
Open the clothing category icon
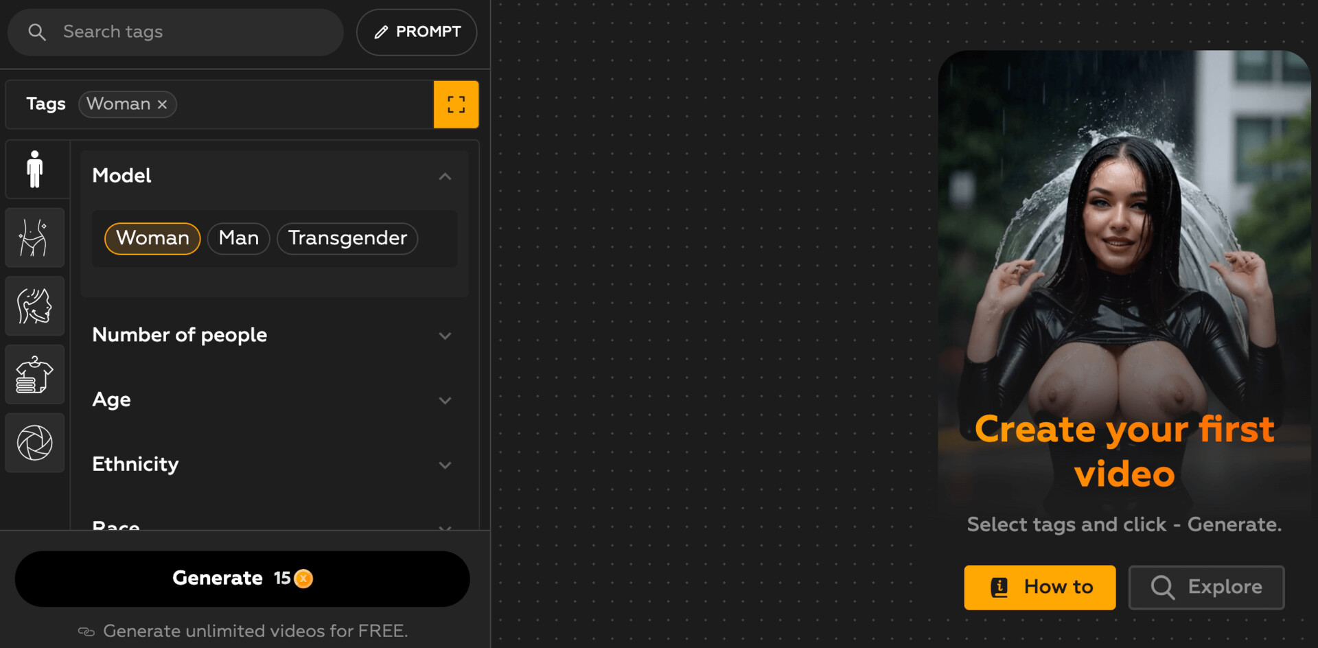click(35, 375)
